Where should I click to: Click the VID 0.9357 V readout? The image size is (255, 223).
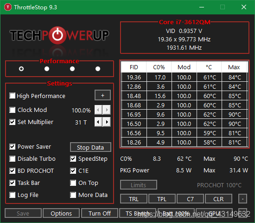[x=184, y=31]
